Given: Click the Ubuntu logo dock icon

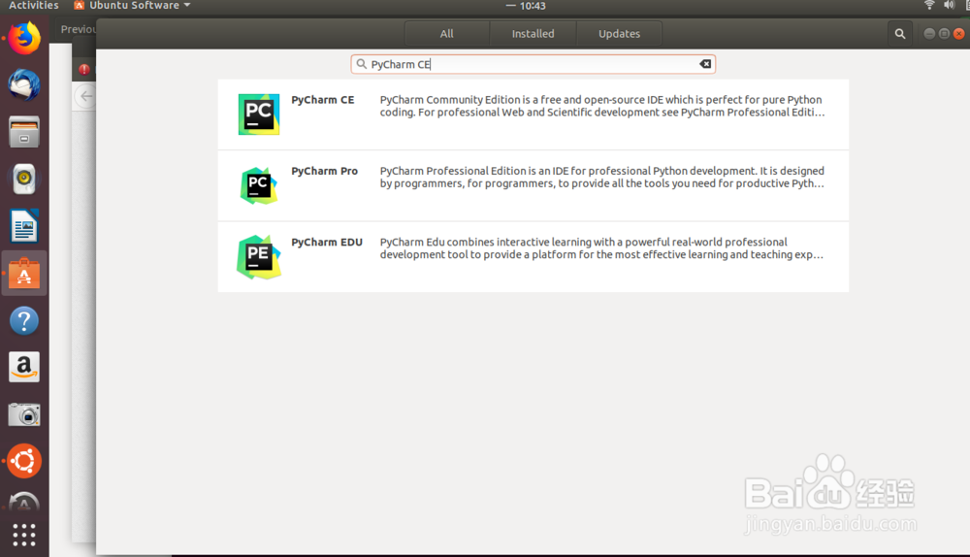Looking at the screenshot, I should coord(24,461).
